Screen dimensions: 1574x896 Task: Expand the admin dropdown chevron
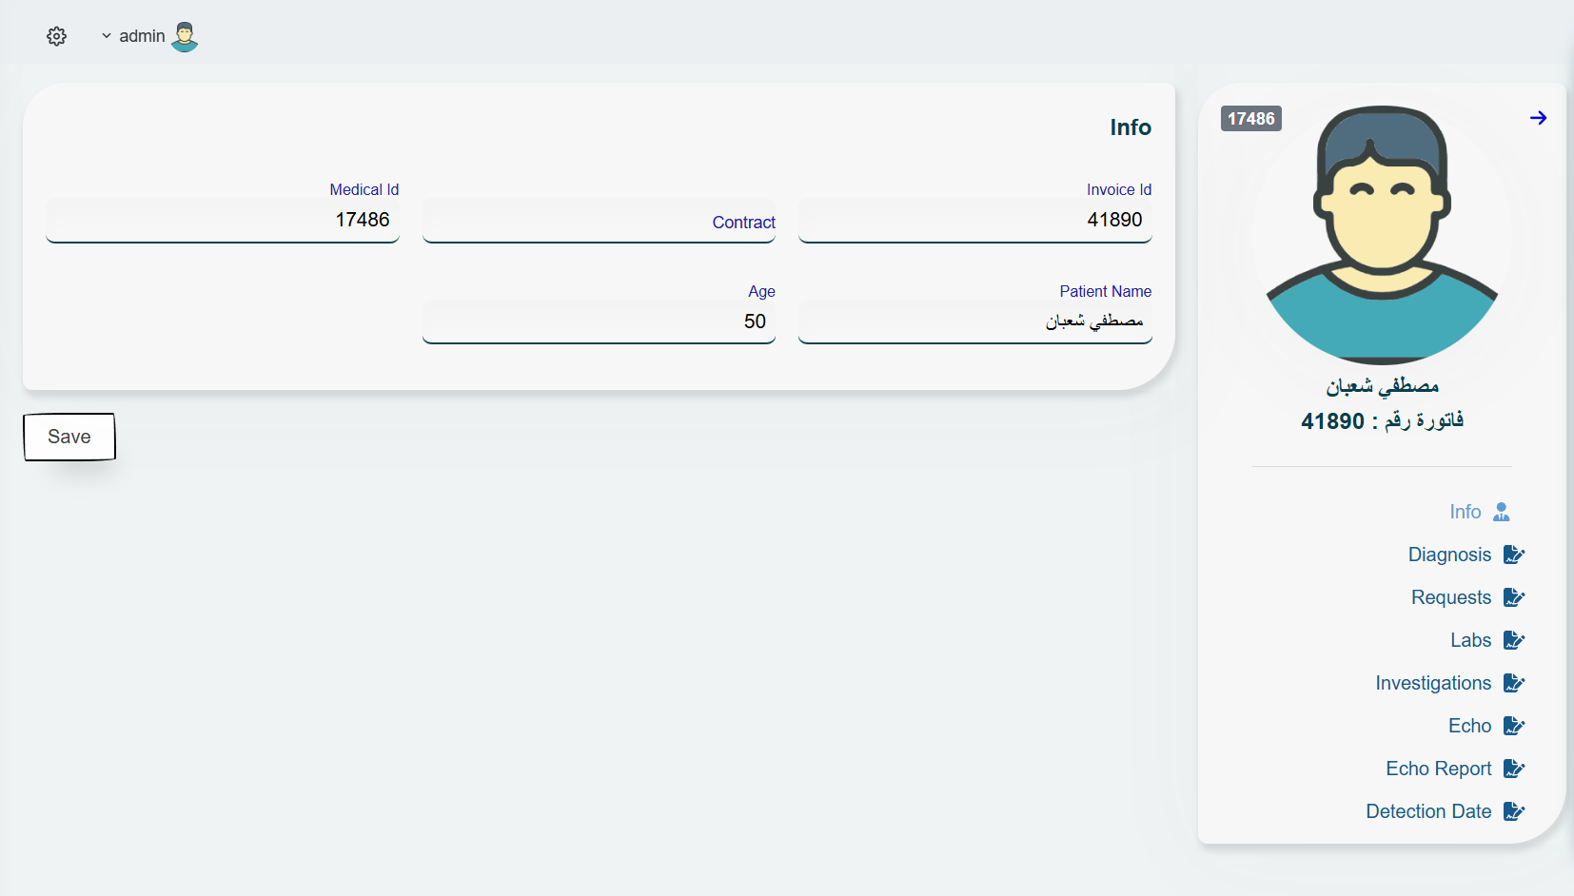pyautogui.click(x=107, y=36)
